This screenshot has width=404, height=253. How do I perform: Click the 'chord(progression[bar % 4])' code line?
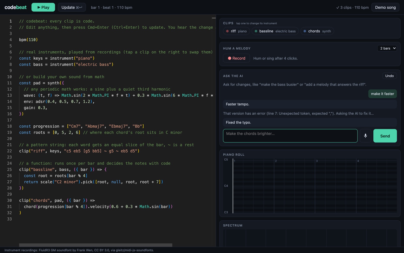(x=98, y=207)
